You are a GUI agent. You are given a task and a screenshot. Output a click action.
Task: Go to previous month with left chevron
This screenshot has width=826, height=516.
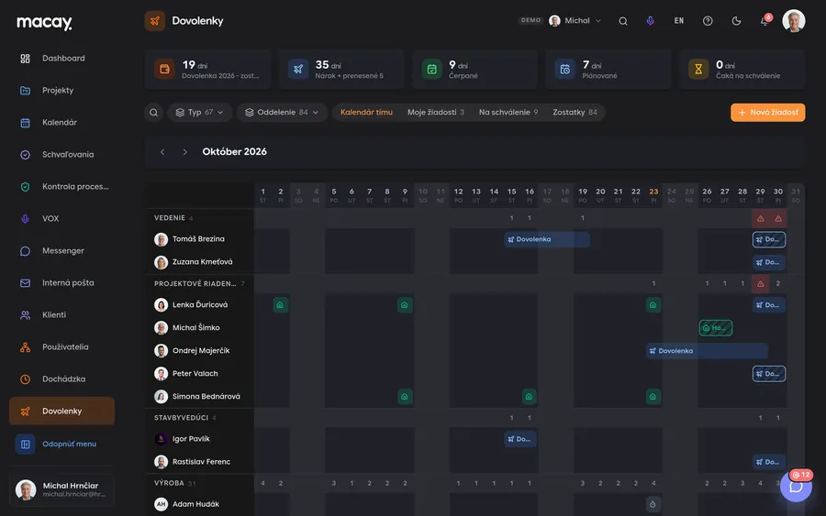162,152
